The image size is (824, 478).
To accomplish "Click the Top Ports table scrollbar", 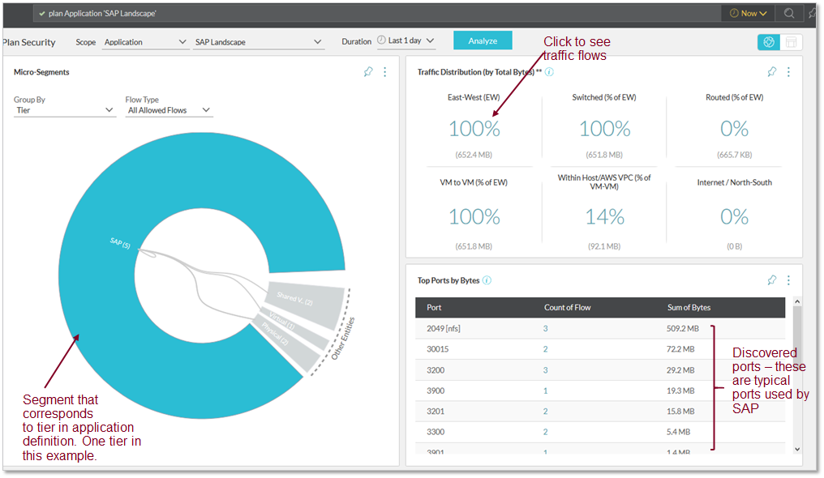I will [x=796, y=373].
